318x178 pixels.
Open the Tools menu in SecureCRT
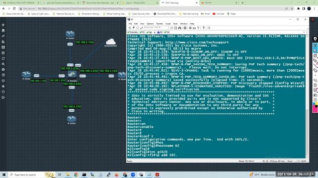[175, 24]
